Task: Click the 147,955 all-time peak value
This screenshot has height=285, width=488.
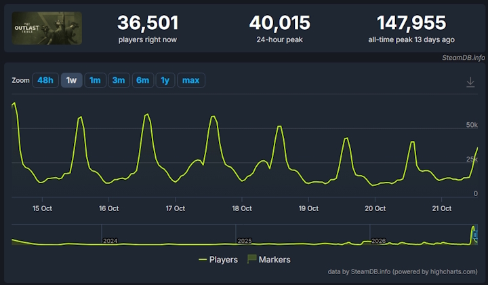Action: click(411, 23)
